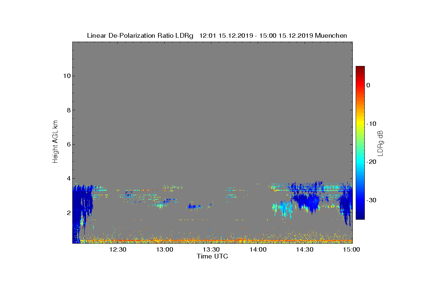Click the 14:00 time tick label
Image resolution: width=436 pixels, height=290 pixels.
258,249
